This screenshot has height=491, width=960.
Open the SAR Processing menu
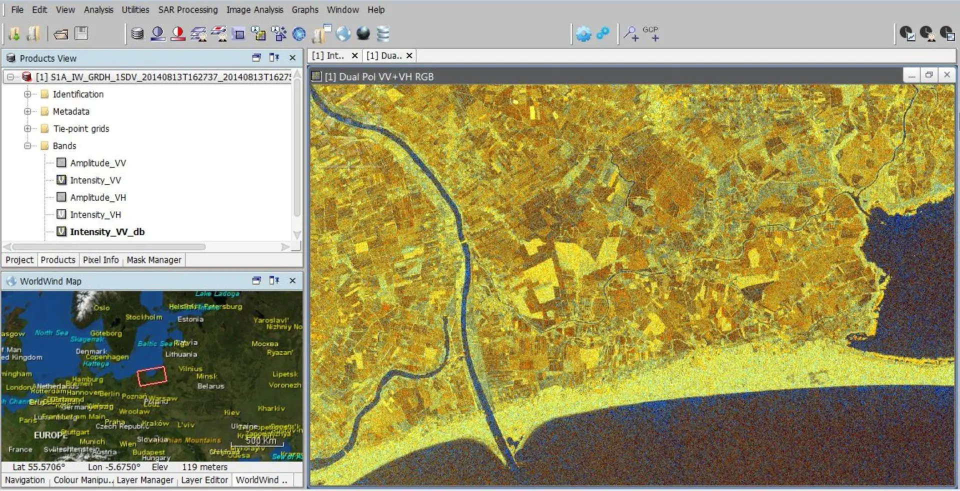pos(188,9)
